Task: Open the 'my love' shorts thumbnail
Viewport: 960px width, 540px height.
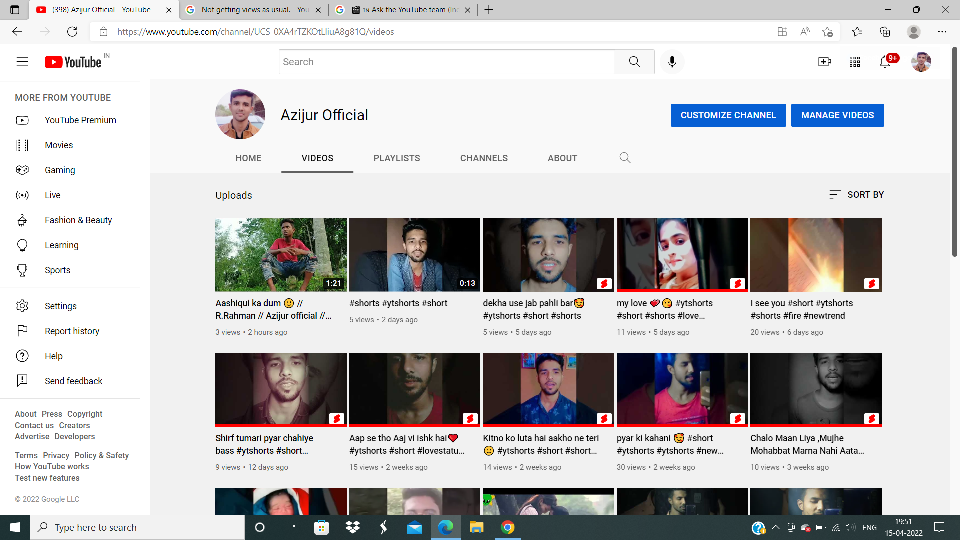Action: click(682, 255)
